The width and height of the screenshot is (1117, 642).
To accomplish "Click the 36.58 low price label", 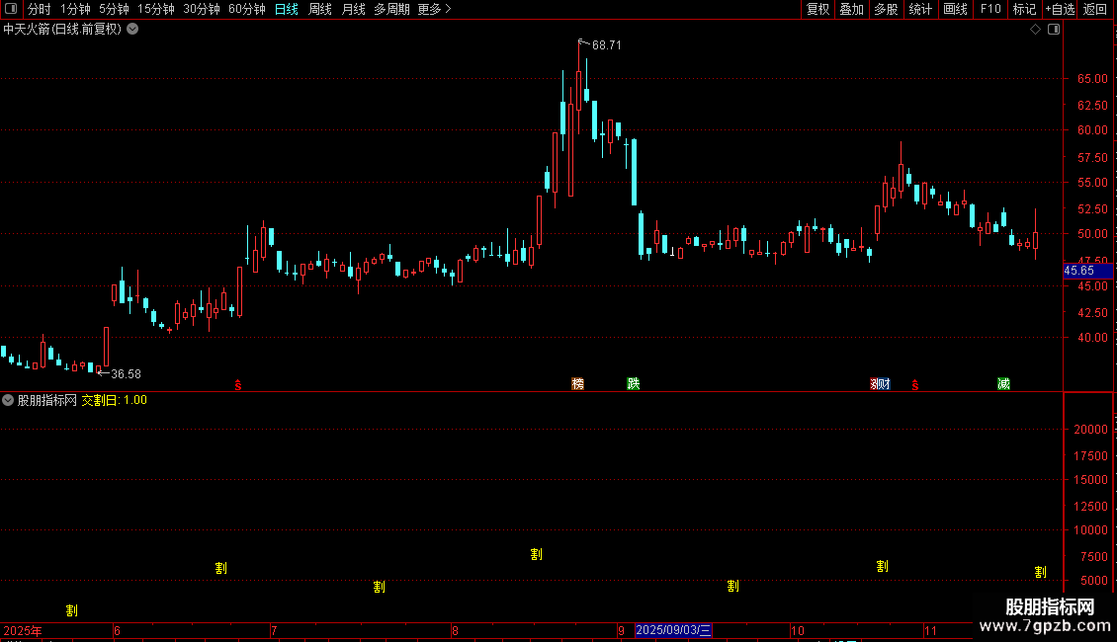I will tap(127, 373).
